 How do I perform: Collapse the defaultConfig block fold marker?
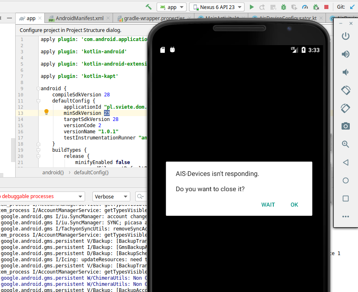tap(38, 101)
